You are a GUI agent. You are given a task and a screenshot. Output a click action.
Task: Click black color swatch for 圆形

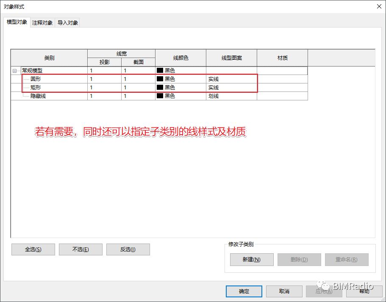click(160, 79)
